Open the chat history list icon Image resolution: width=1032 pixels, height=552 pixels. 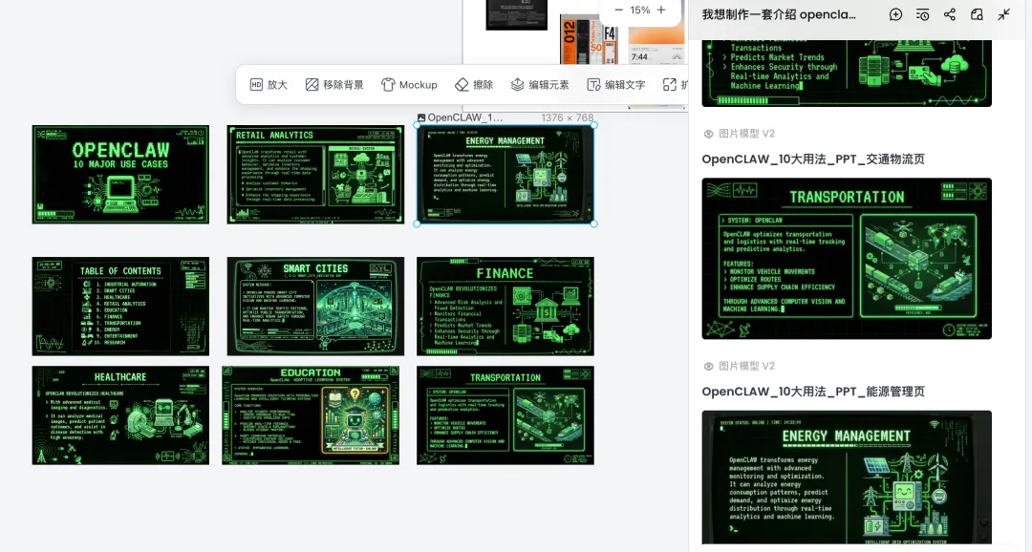click(x=923, y=14)
